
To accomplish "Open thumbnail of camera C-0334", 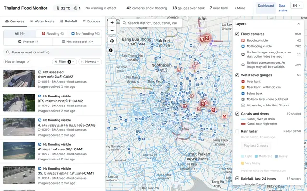I will (19, 175).
